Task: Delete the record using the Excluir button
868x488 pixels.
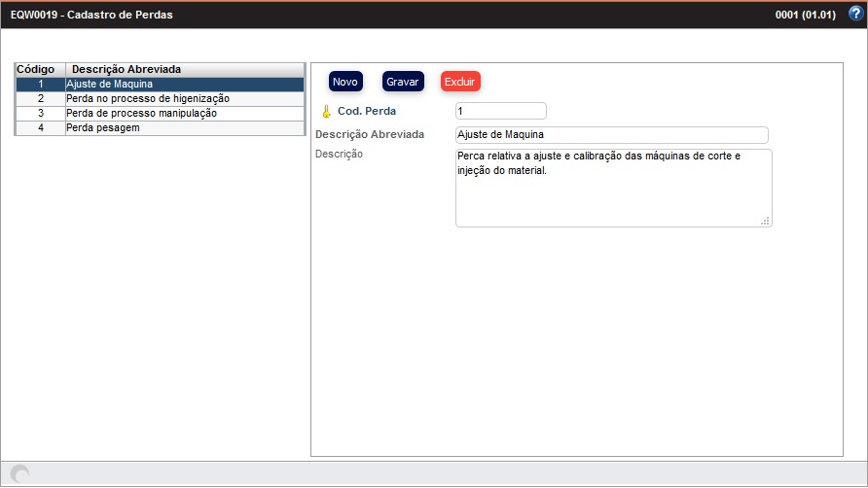Action: 460,82
